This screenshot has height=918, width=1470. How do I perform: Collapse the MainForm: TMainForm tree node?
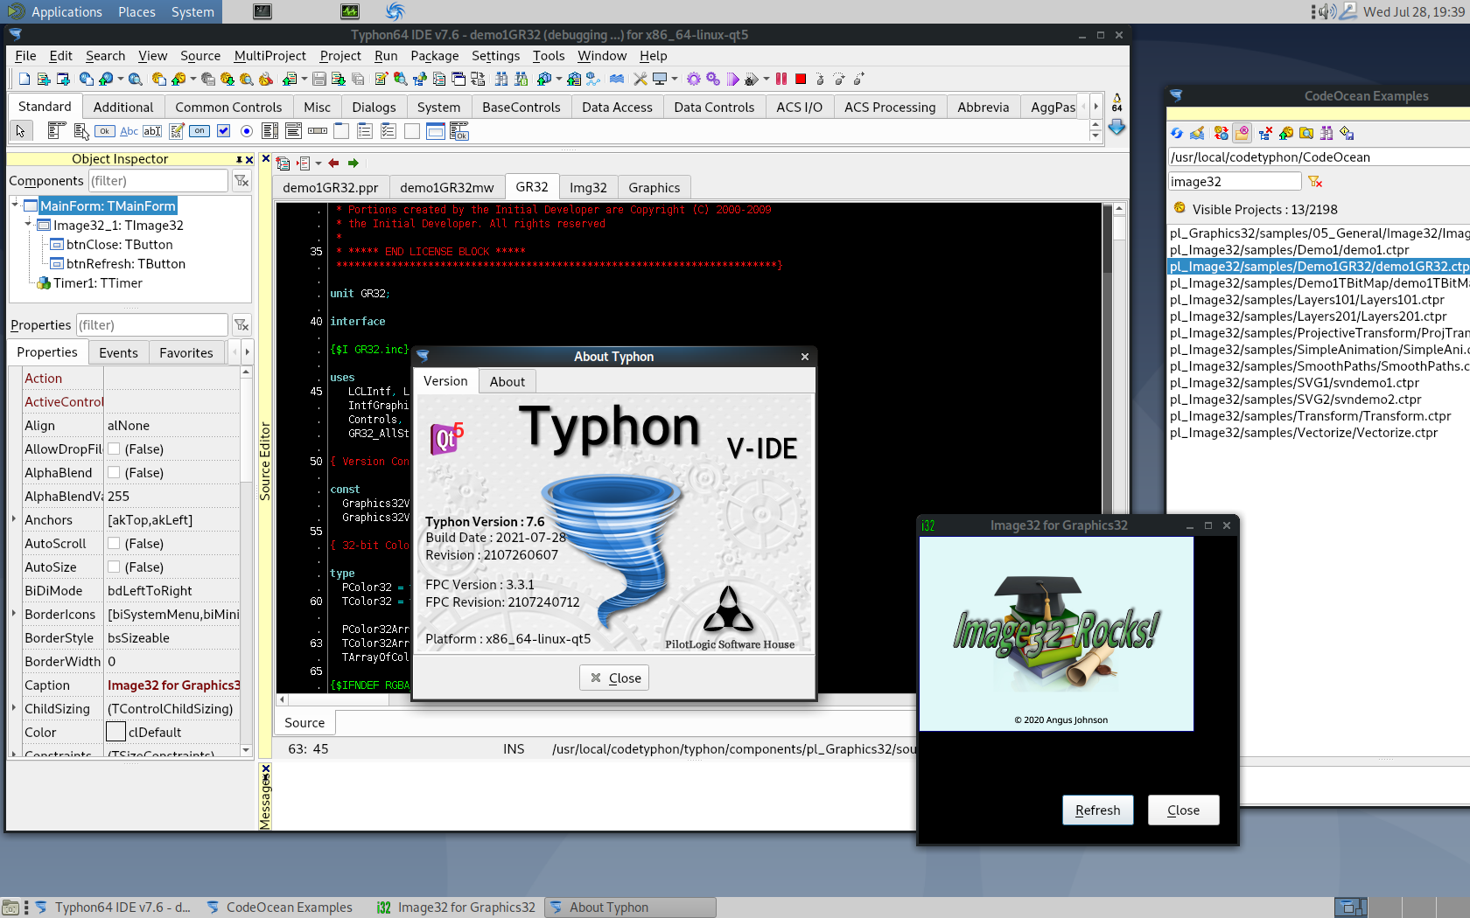point(16,205)
